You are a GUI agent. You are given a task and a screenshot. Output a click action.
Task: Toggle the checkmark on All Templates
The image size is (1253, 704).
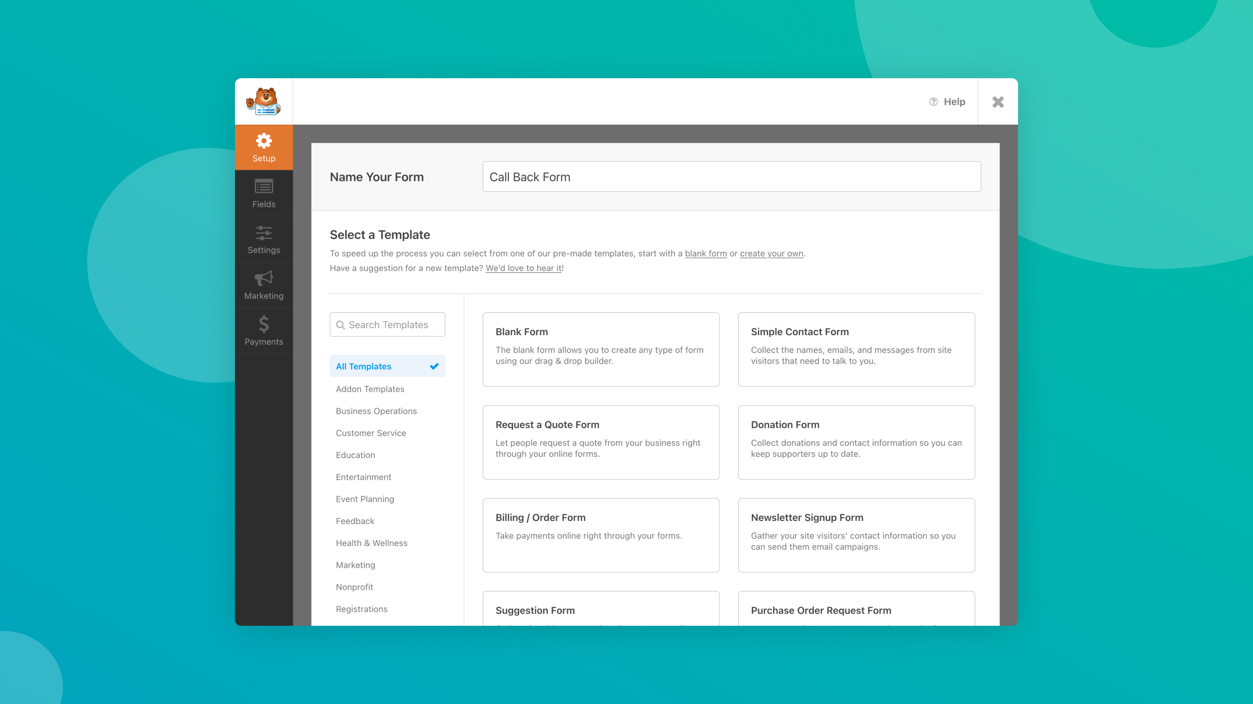(433, 366)
